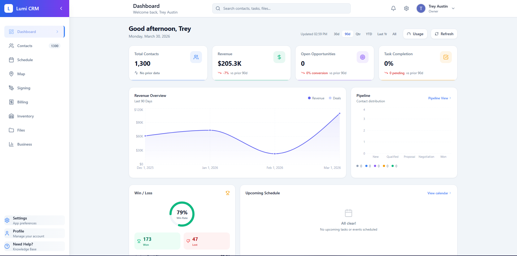The image size is (517, 256).
Task: Type in the search contacts field
Action: pos(281,8)
